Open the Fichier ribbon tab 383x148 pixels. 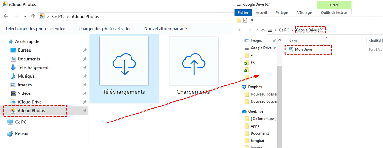click(x=243, y=13)
